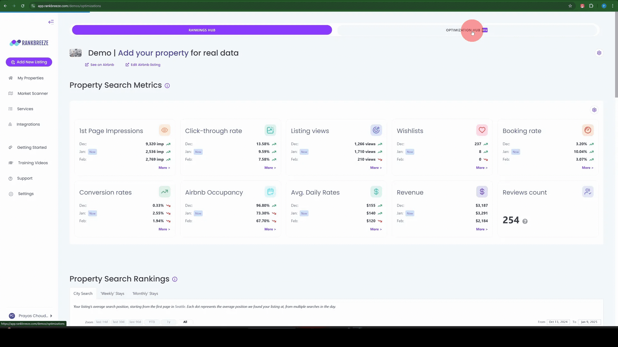The width and height of the screenshot is (618, 347).
Task: Open Getting Started in the sidebar
Action: point(32,147)
